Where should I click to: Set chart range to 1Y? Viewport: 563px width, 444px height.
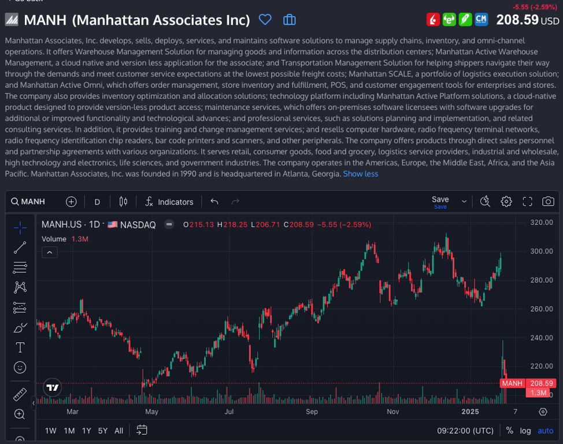[x=87, y=431]
